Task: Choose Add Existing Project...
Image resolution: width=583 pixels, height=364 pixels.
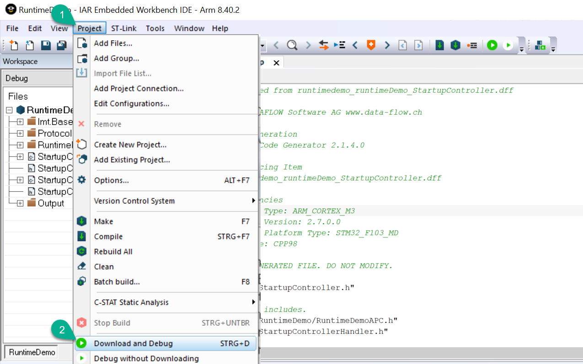Action: click(x=166, y=160)
